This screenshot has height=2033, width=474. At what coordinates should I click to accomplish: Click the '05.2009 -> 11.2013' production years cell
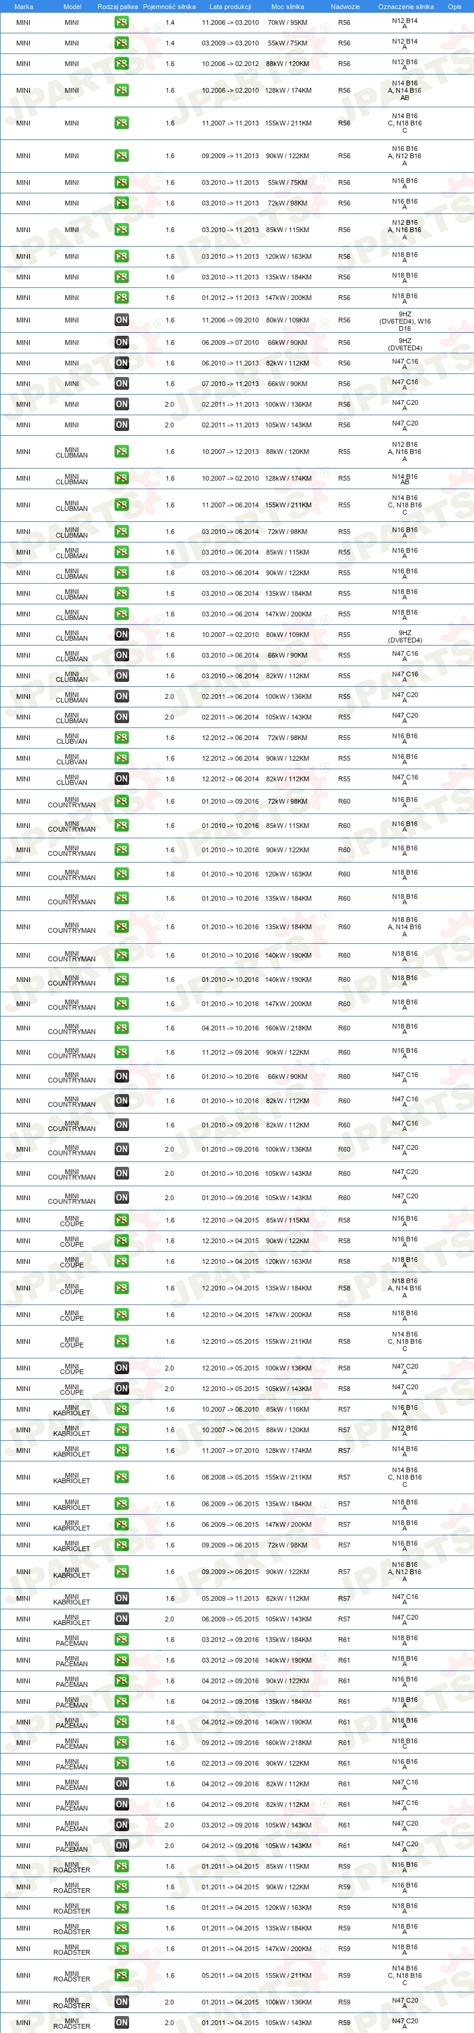(x=230, y=1599)
